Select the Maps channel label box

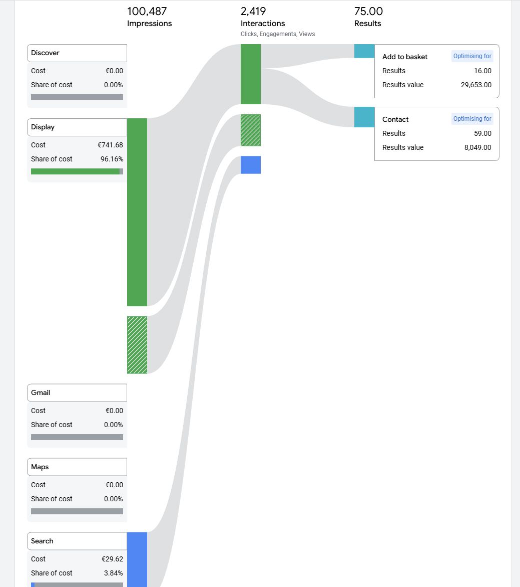click(x=77, y=467)
